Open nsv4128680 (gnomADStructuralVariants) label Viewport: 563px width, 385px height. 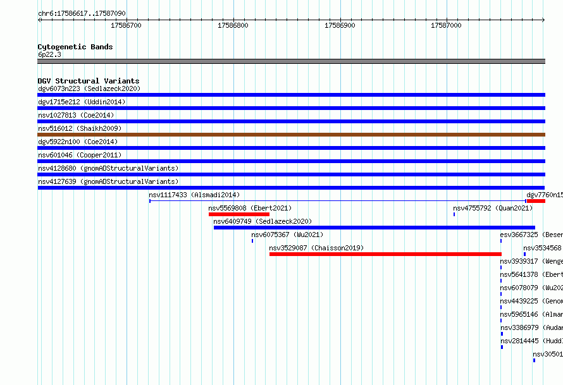(108, 168)
